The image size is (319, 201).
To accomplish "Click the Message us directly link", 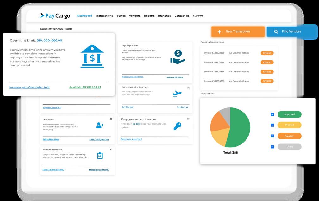I will [99, 170].
